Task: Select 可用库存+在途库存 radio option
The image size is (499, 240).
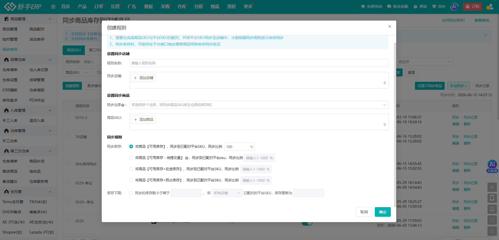Action: (131, 169)
